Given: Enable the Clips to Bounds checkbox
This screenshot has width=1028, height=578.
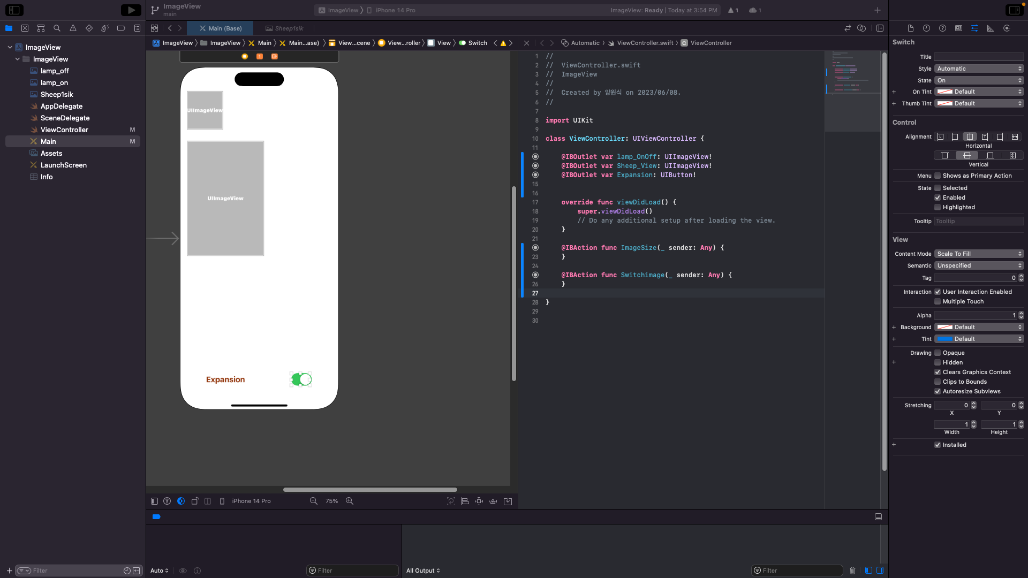Looking at the screenshot, I should pos(938,382).
